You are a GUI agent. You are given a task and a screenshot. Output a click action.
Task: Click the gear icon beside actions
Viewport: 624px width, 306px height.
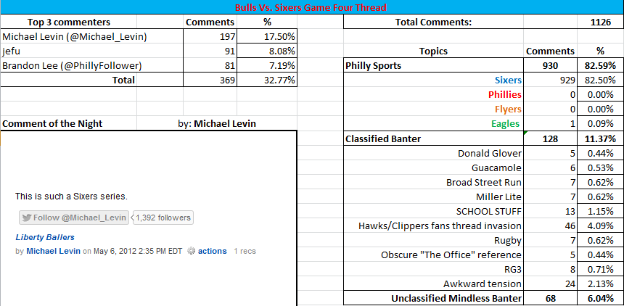pyautogui.click(x=191, y=251)
